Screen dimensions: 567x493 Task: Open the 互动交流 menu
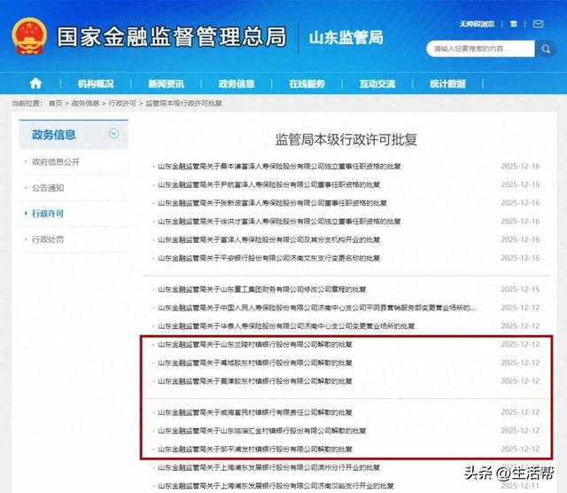point(377,84)
